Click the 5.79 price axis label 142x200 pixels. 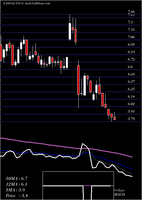tap(131, 119)
